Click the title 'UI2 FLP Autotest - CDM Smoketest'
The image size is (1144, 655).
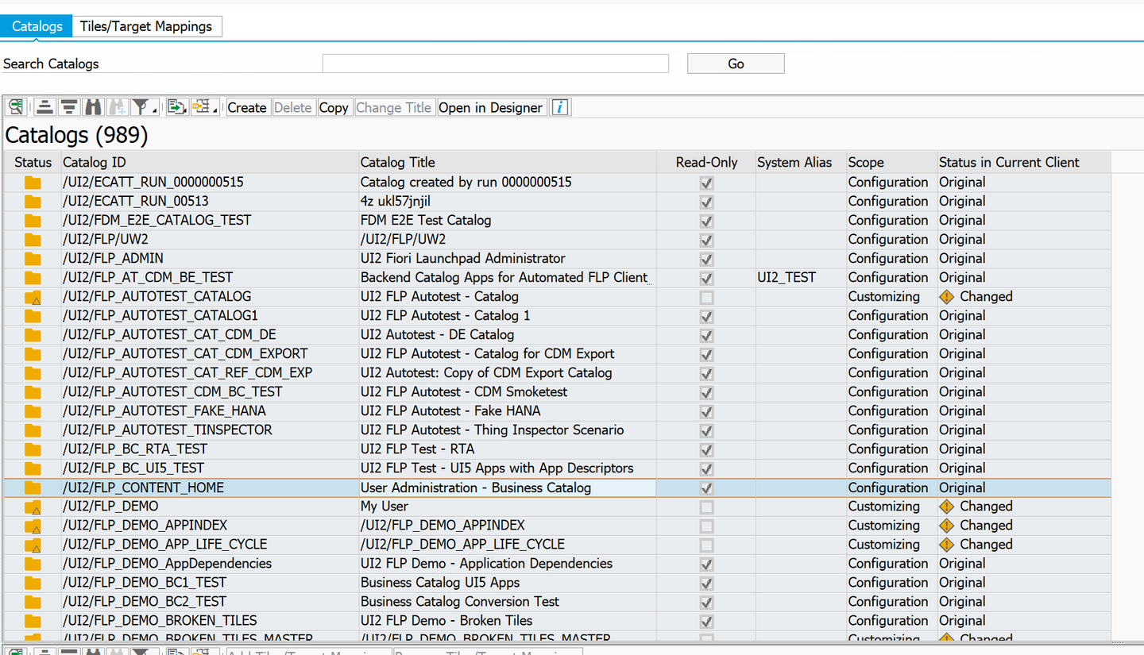click(464, 392)
